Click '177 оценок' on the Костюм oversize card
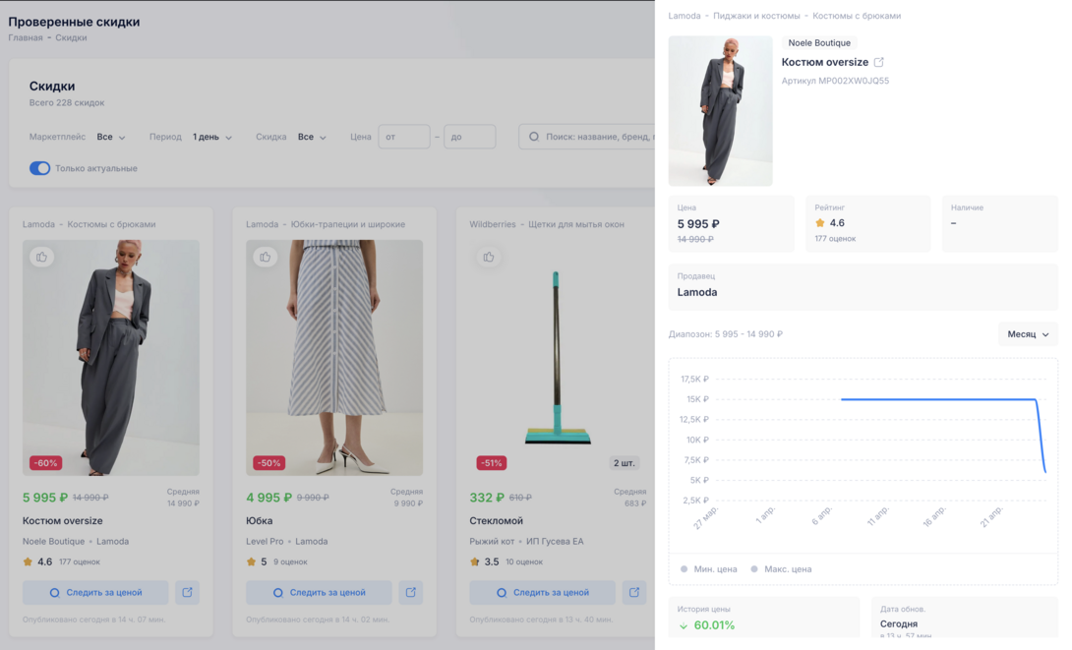 click(80, 561)
